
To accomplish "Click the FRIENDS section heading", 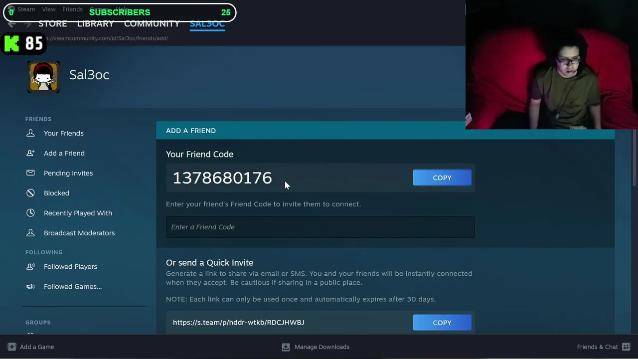I will pos(38,119).
